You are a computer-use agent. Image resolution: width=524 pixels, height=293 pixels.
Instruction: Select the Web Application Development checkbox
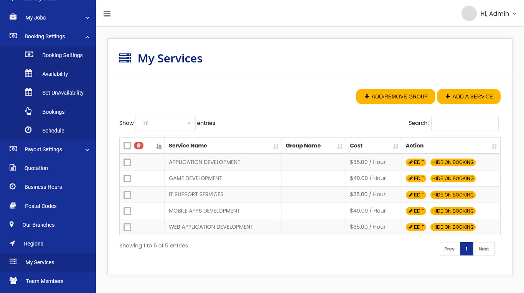(127, 227)
